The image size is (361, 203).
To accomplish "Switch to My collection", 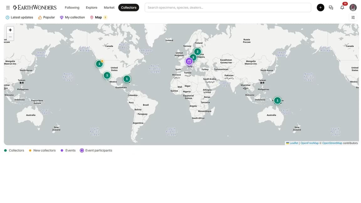I will [x=72, y=18].
